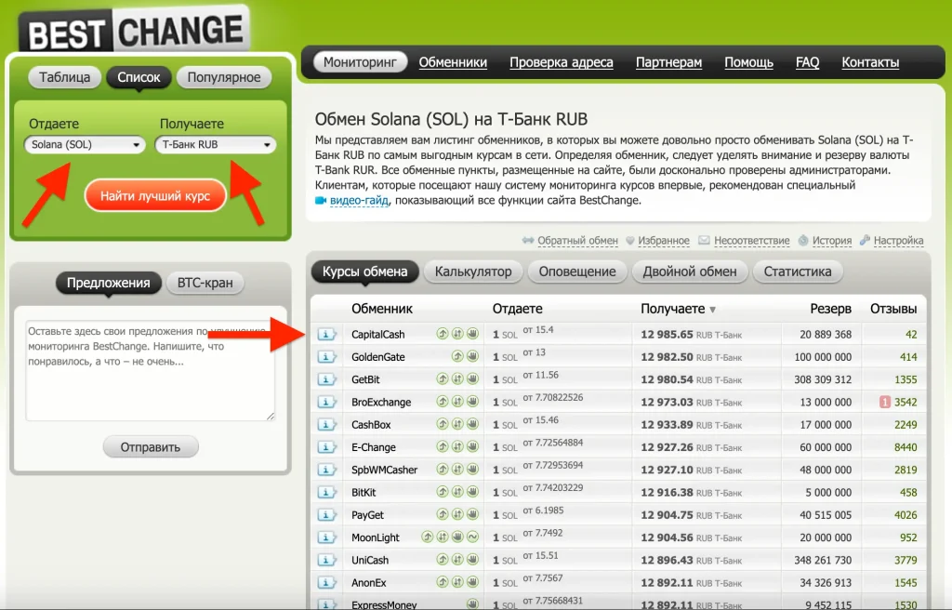This screenshot has width=952, height=610.
Task: Click 12 980.54 rate in GetBit row
Action: point(667,379)
